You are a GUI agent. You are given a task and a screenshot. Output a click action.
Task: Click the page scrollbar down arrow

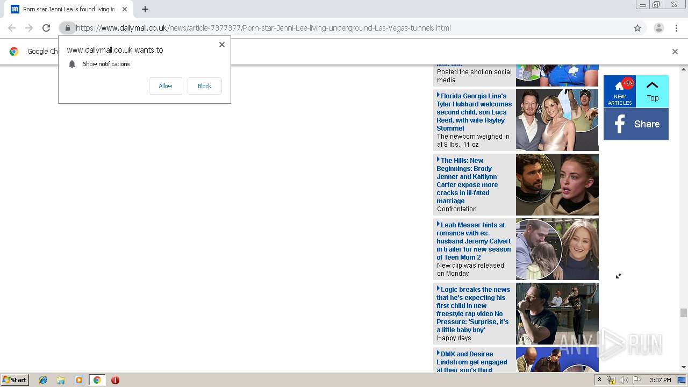click(684, 367)
